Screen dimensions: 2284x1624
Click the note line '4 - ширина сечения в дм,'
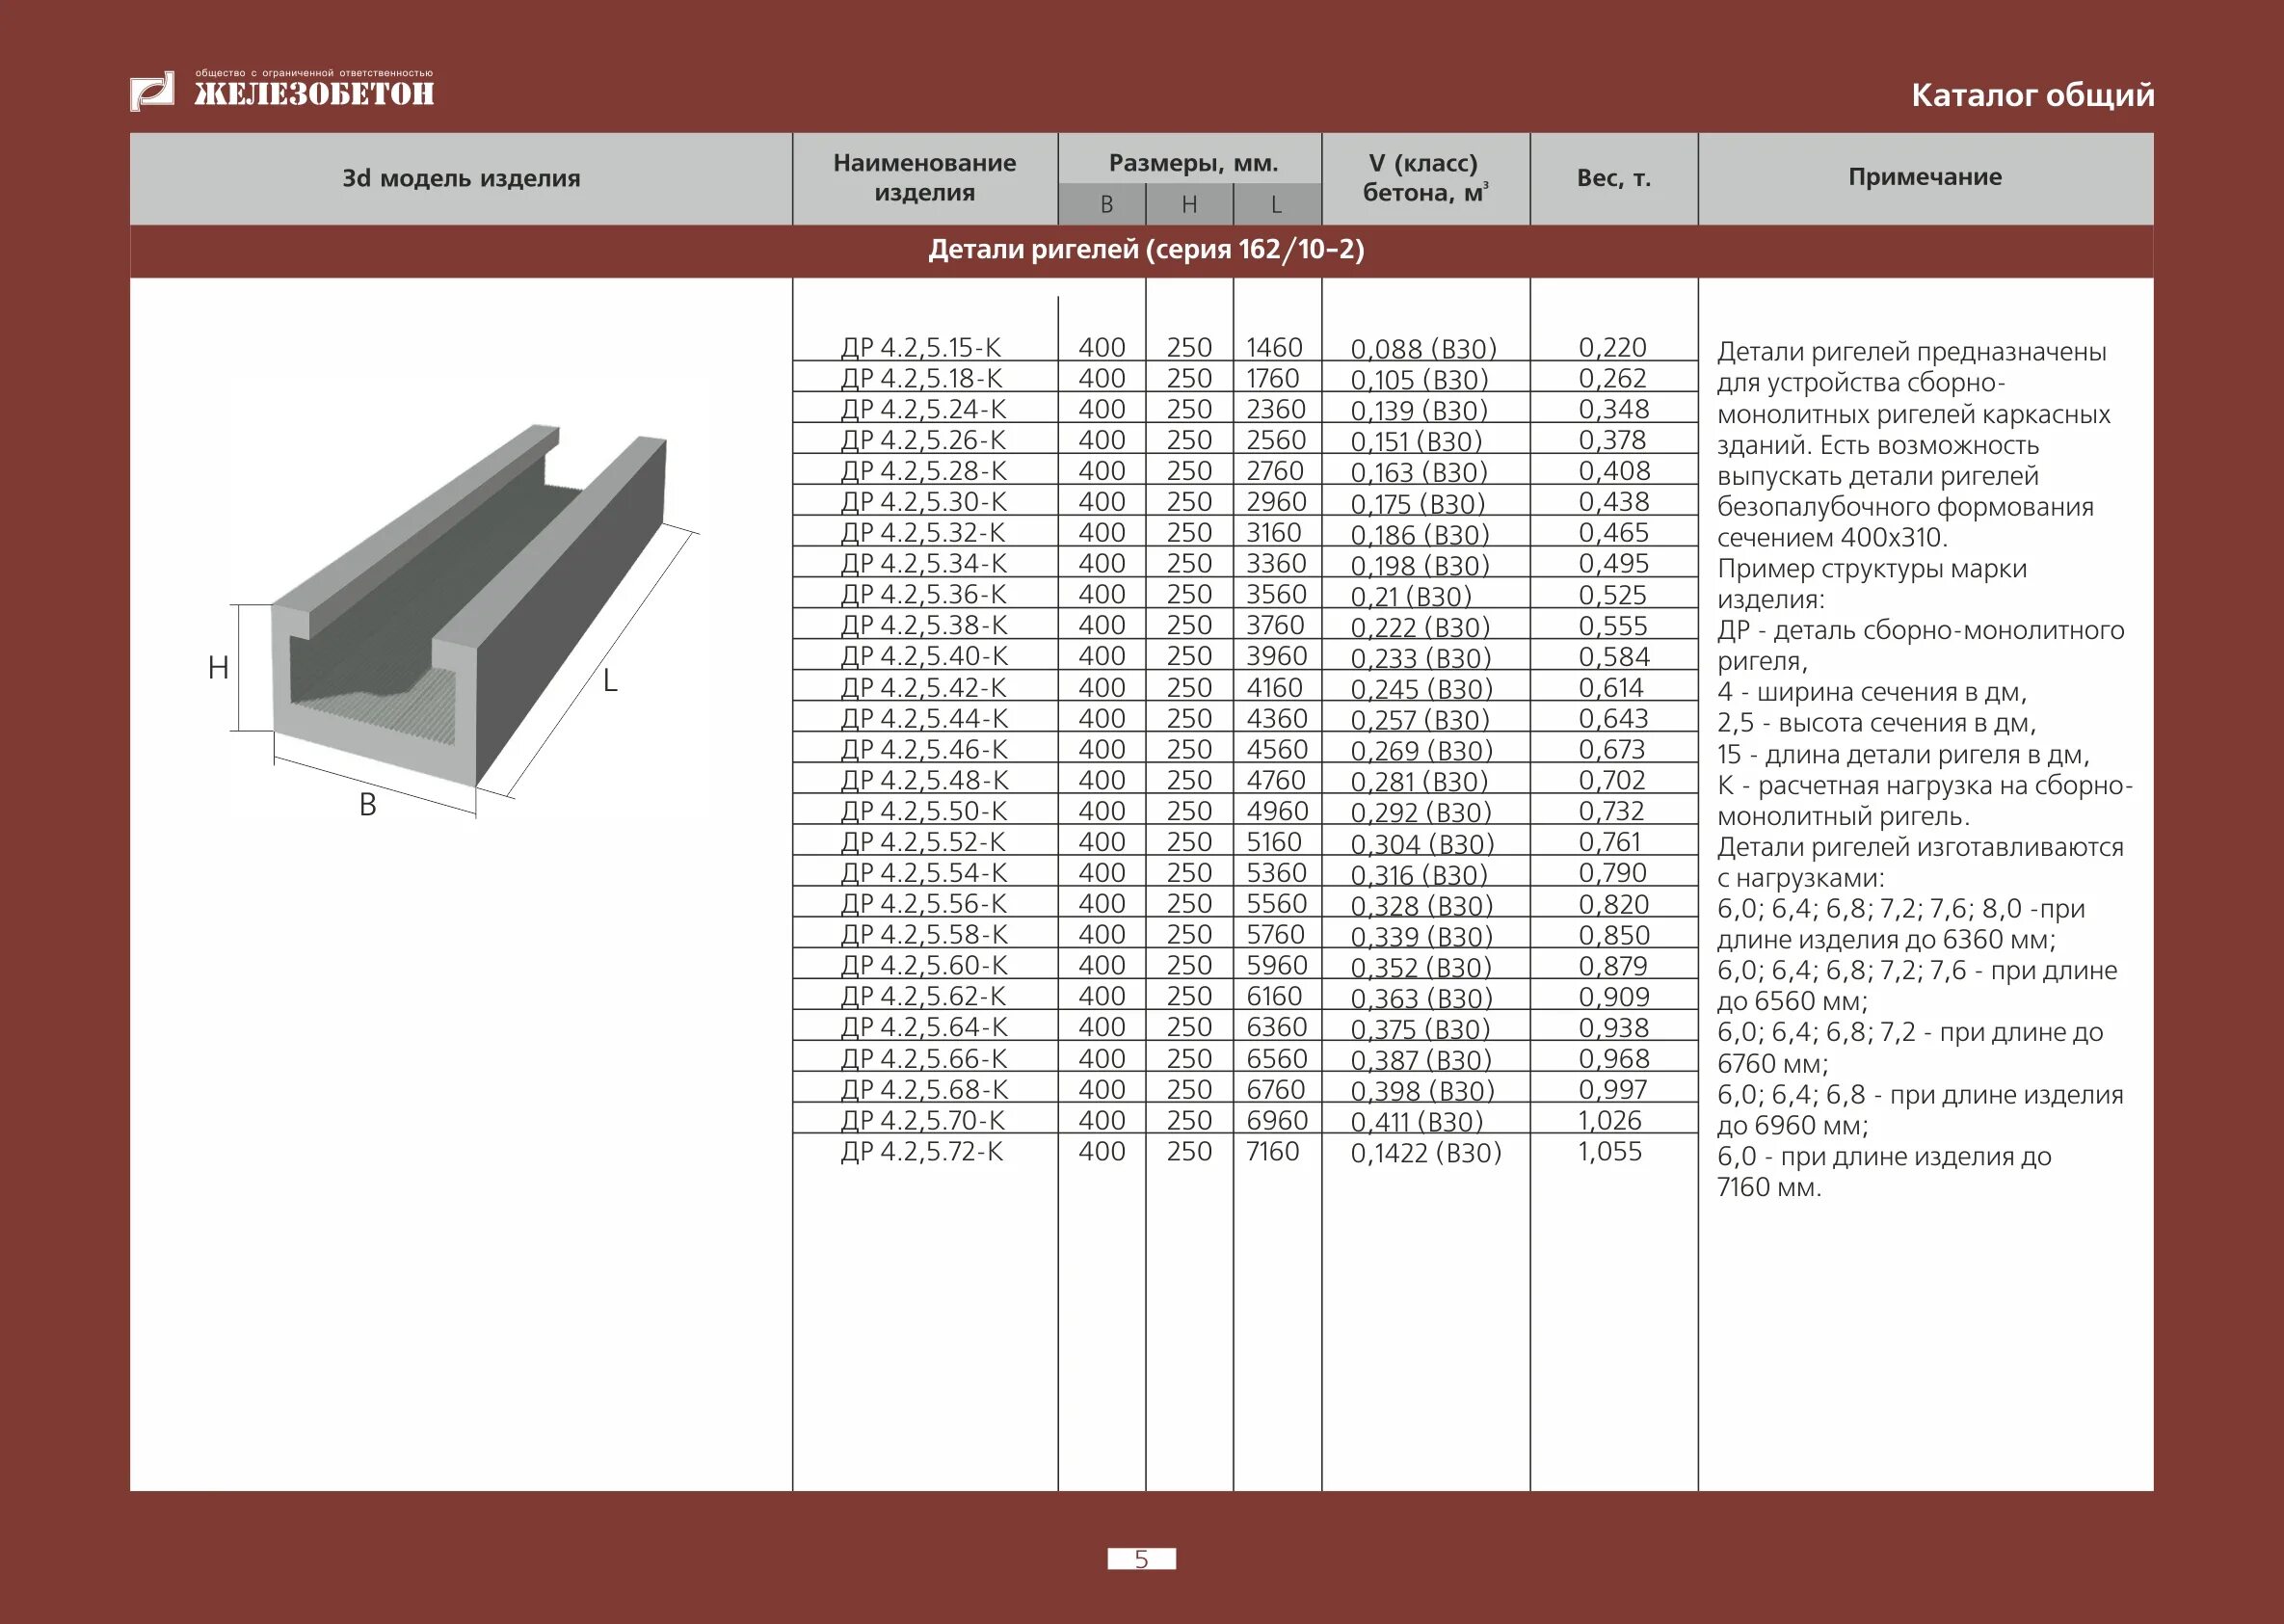tap(1872, 692)
